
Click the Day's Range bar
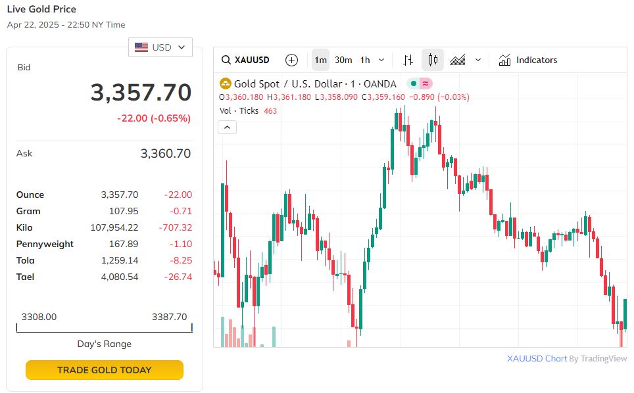105,327
